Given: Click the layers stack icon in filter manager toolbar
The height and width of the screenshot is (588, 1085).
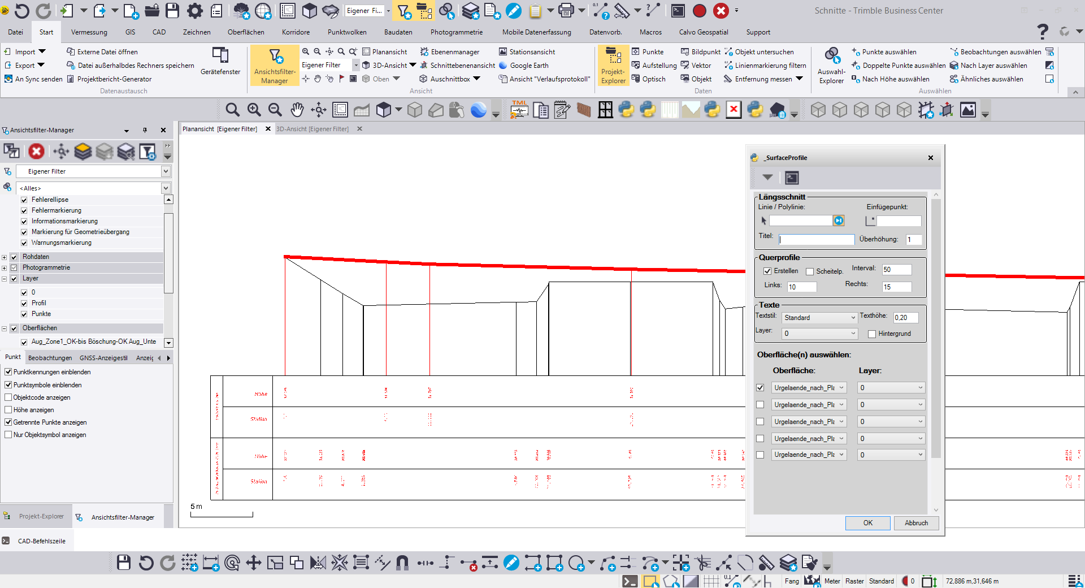Looking at the screenshot, I should pos(83,151).
